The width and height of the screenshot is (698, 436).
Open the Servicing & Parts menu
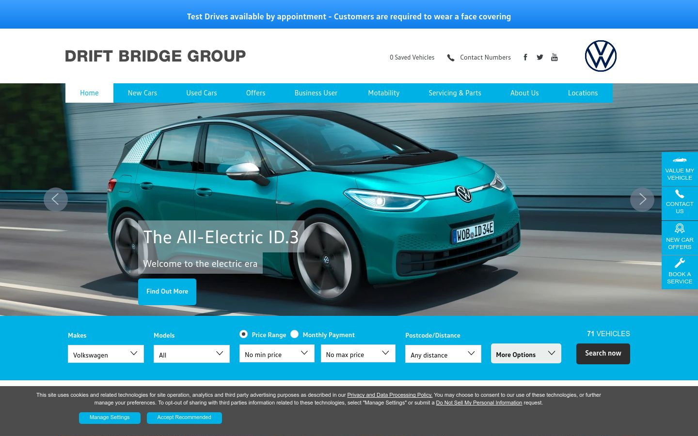pyautogui.click(x=455, y=93)
